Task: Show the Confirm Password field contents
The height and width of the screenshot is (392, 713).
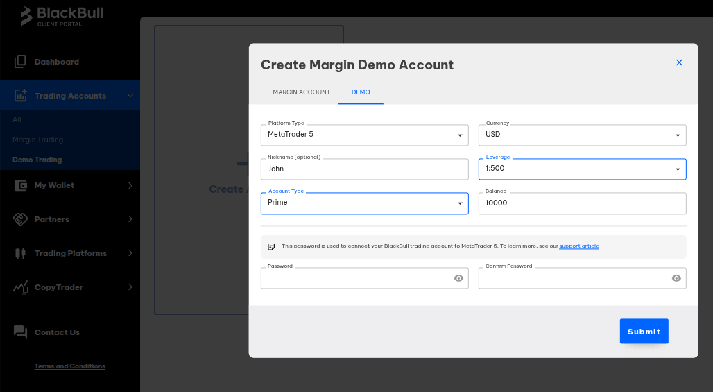Action: (676, 278)
